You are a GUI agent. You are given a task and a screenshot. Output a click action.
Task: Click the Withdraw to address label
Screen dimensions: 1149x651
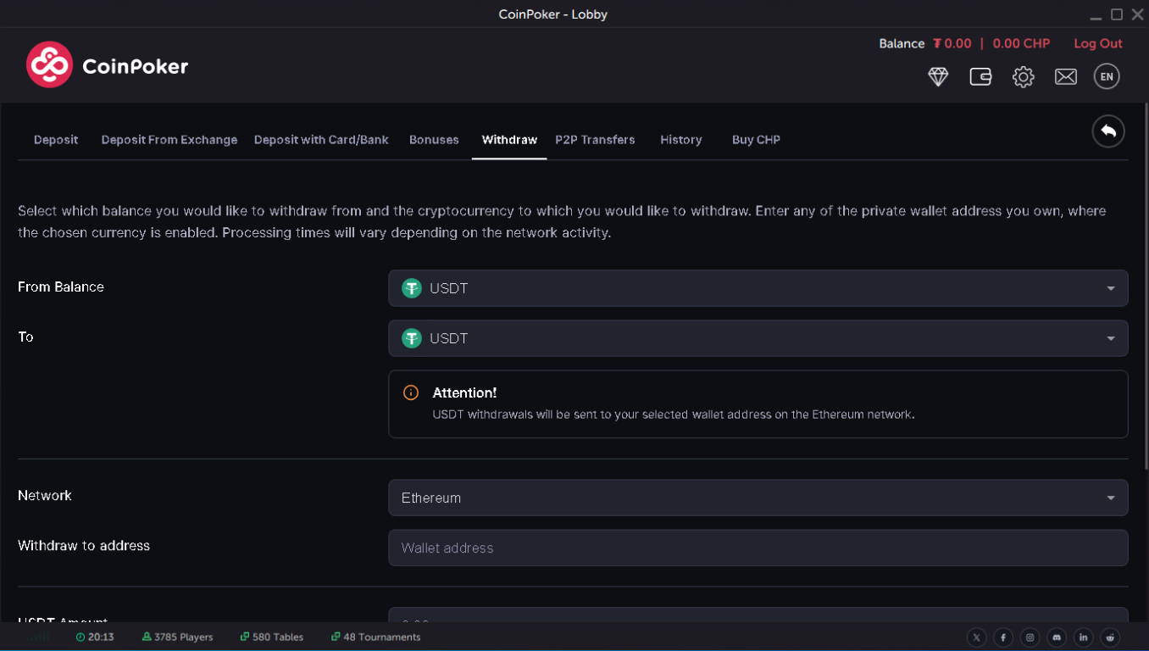pos(84,545)
